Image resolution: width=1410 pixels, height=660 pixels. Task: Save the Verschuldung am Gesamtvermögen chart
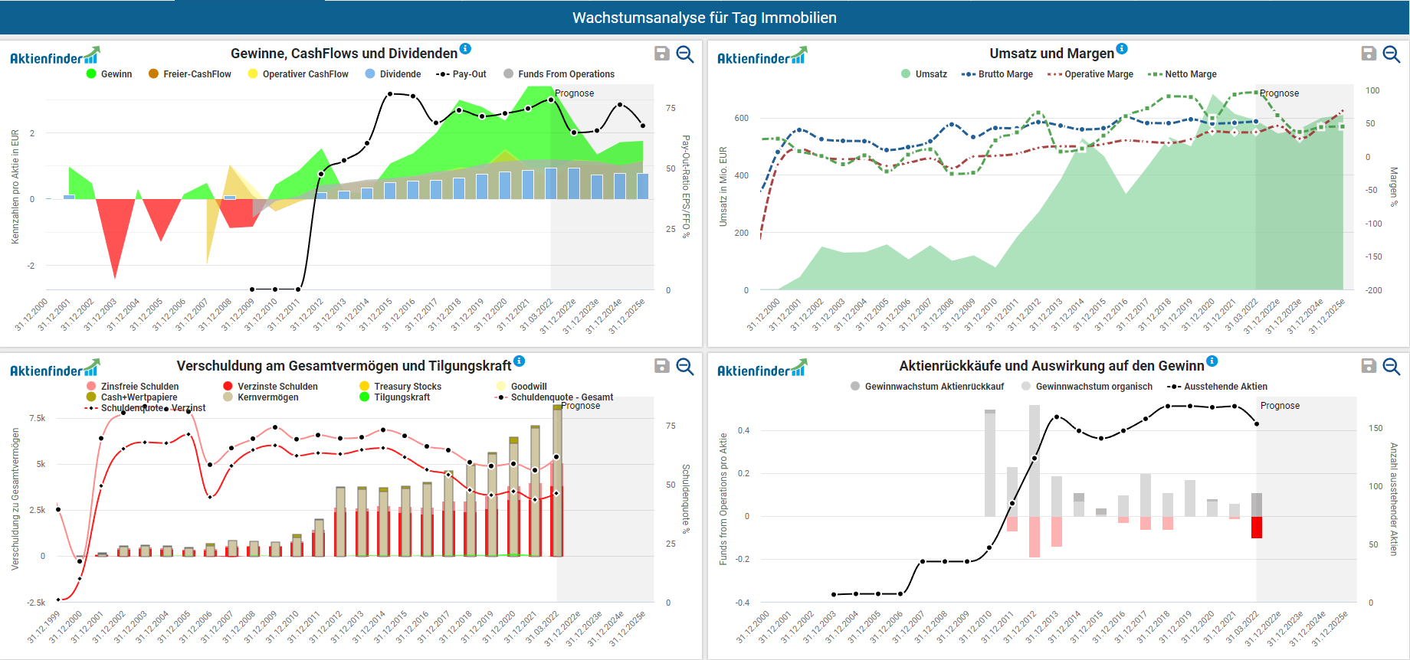click(662, 366)
